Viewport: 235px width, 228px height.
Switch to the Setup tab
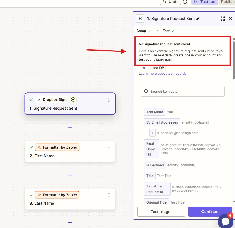[144, 31]
